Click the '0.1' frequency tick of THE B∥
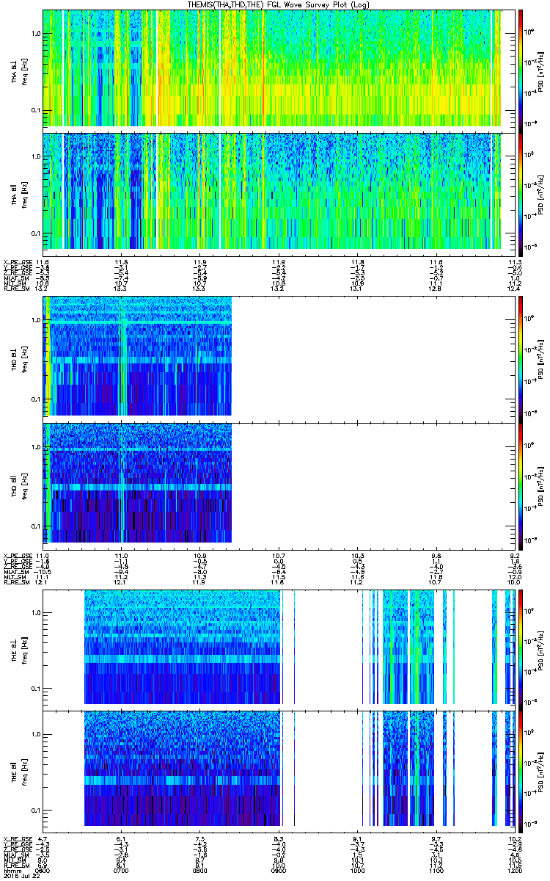Viewport: 550px width, 881px height. point(36,810)
